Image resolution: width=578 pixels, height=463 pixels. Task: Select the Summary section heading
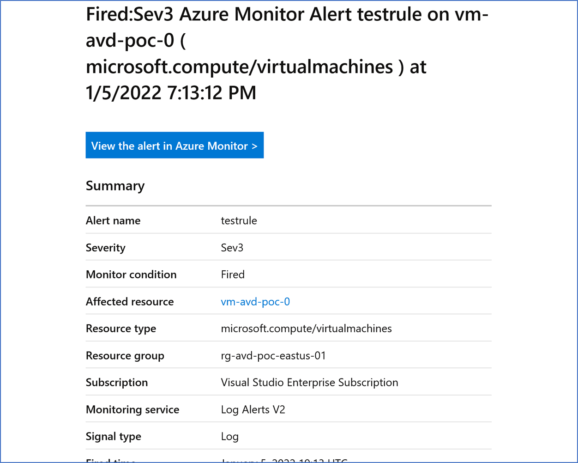(115, 186)
